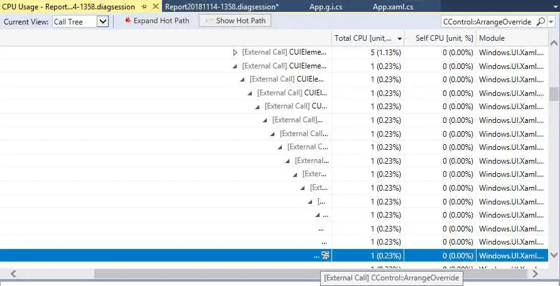Collapse the first 1 (0.23%) CUIElement row

(235, 66)
